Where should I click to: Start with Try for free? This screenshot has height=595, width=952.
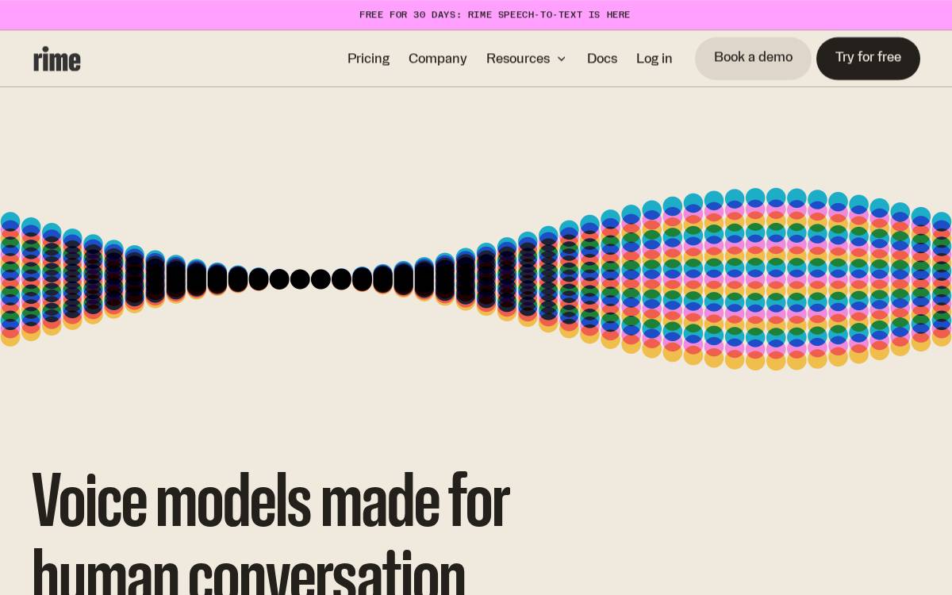click(x=868, y=58)
